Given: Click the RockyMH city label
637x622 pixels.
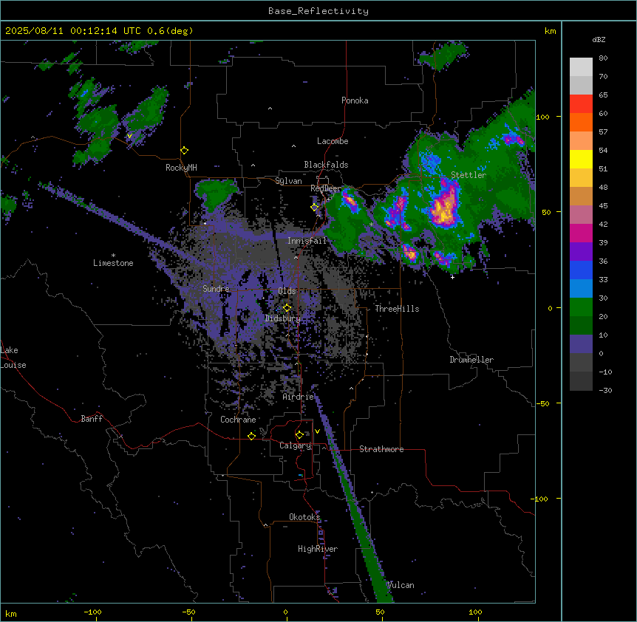Looking at the screenshot, I should (181, 168).
